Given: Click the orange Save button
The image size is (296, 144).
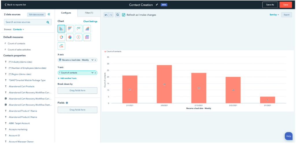Looking at the screenshot, I should pyautogui.click(x=286, y=5).
